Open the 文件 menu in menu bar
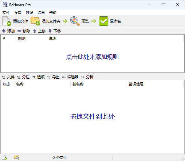The width and height of the screenshot is (185, 161). [x=6, y=13]
